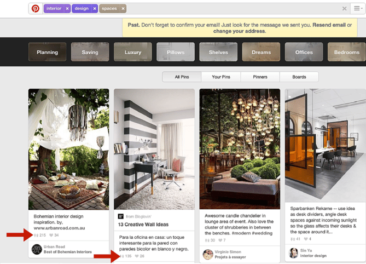
Task: Click the Bloglovin' source B icon
Action: pos(121,216)
